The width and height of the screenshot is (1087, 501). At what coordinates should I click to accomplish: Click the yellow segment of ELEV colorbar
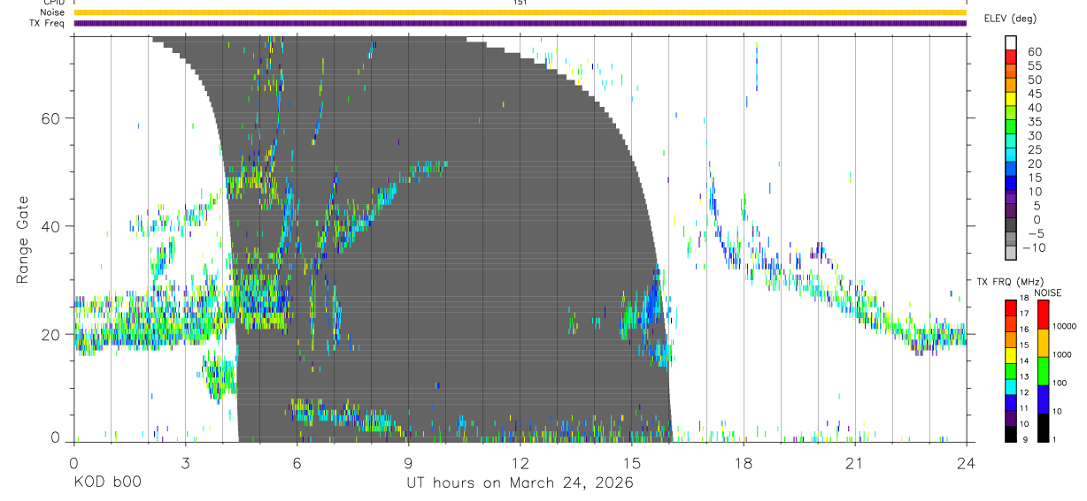(1011, 101)
